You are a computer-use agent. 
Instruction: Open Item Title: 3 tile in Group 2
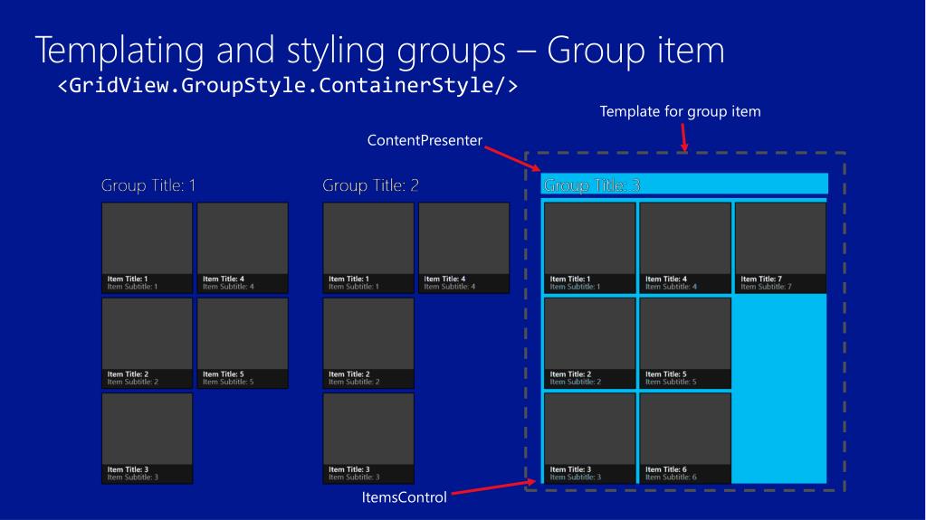point(368,439)
